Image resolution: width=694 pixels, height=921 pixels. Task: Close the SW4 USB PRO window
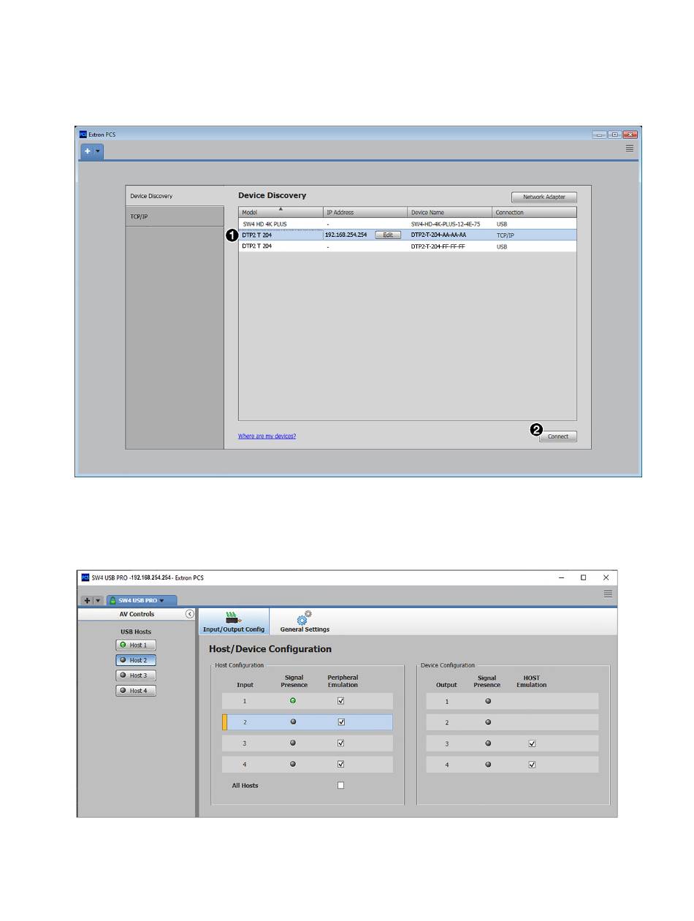point(606,577)
